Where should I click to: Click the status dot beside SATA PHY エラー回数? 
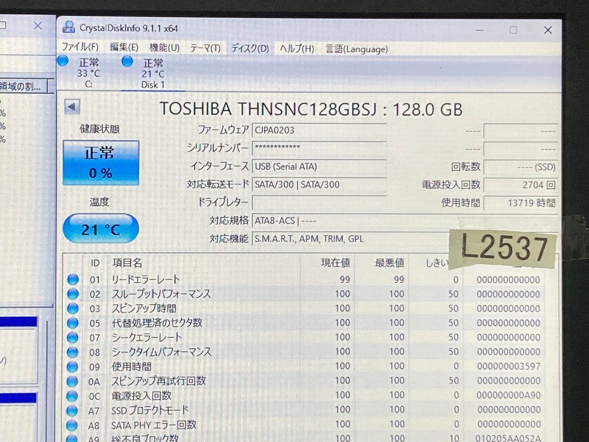point(73,424)
